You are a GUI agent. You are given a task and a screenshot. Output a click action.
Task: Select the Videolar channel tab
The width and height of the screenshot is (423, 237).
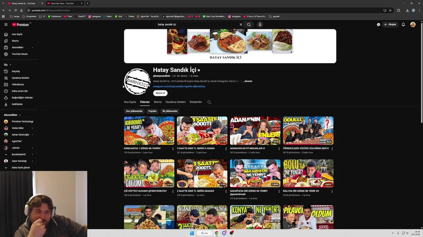145,102
